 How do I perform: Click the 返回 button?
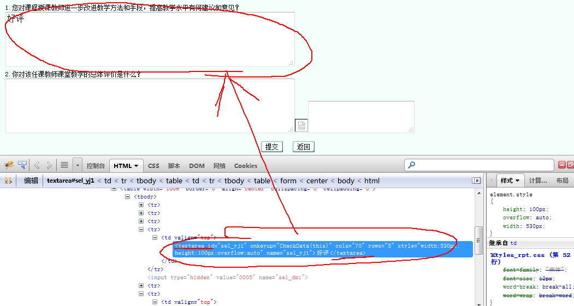click(304, 147)
